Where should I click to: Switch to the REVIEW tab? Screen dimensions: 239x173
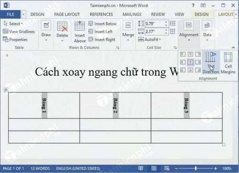coord(158,14)
